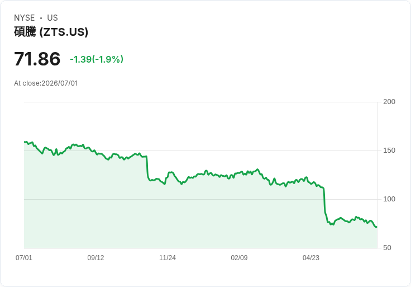Click the 11/24 x-axis date label

coord(168,257)
